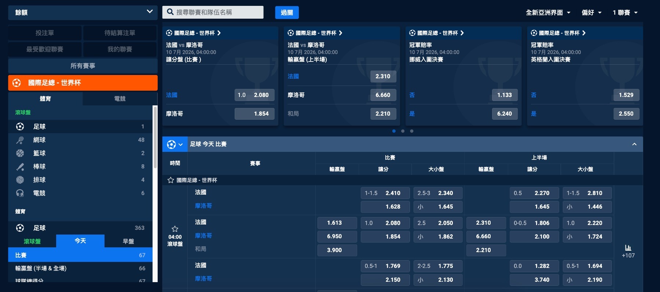Open 最受歡迎聯賽 popular leagues
The width and height of the screenshot is (660, 292).
tap(45, 49)
